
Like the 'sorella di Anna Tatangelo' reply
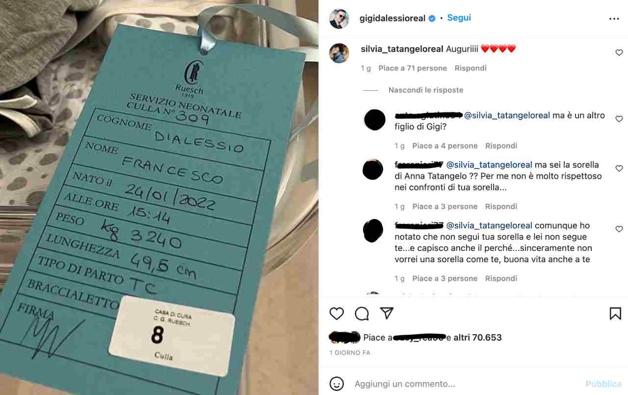point(619,168)
